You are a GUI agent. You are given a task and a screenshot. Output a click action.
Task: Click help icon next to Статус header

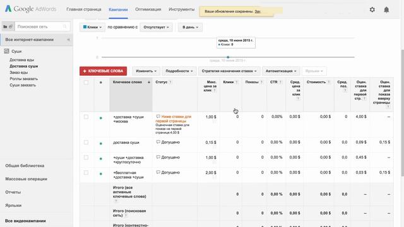(170, 82)
